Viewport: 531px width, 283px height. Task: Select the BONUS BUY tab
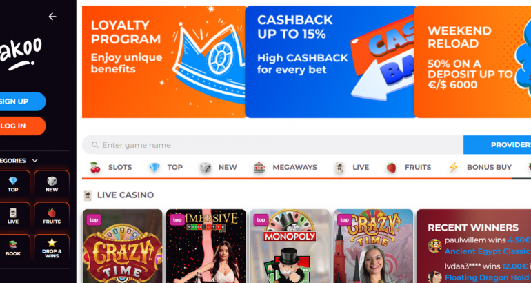(480, 167)
